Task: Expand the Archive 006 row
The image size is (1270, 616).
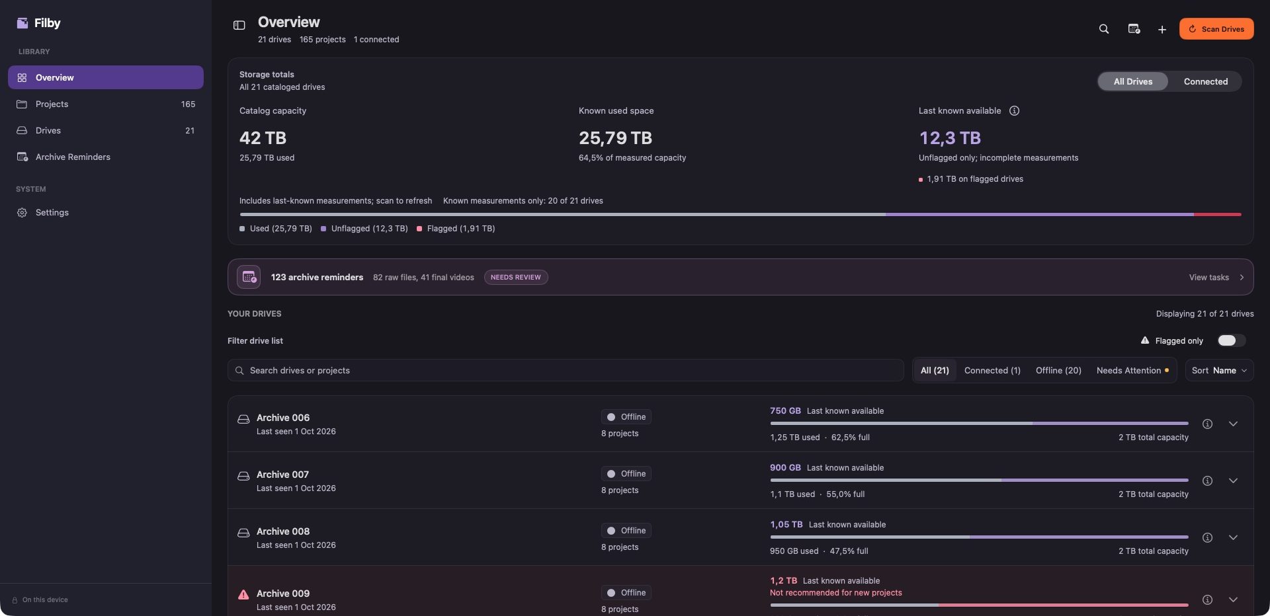Action: tap(1233, 424)
